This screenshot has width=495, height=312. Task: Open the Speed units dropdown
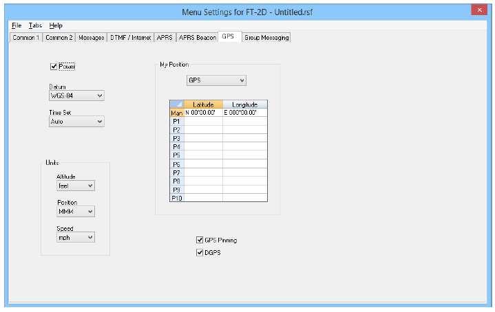point(76,238)
